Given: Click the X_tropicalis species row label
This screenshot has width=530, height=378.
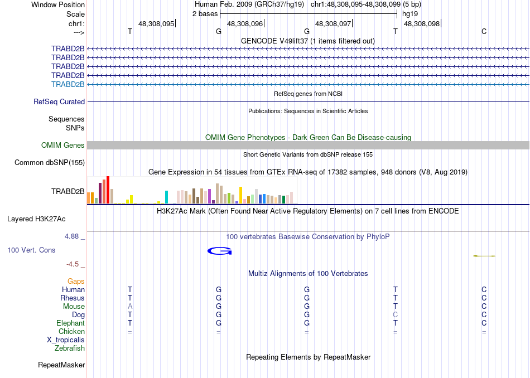Looking at the screenshot, I should 66,340.
